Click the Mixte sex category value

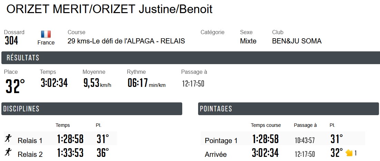pos(248,41)
